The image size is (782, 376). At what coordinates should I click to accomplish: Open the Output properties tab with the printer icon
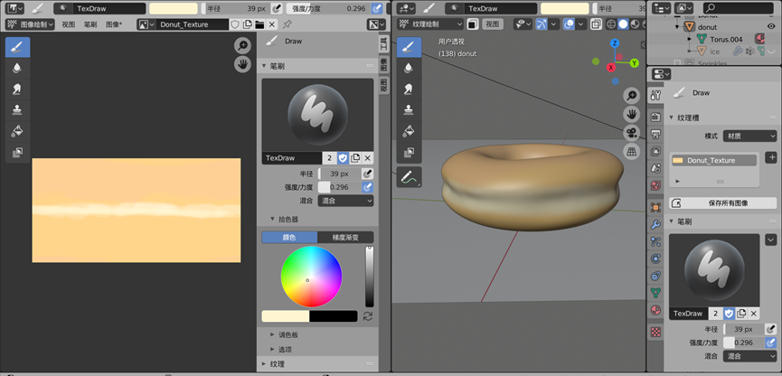(655, 134)
